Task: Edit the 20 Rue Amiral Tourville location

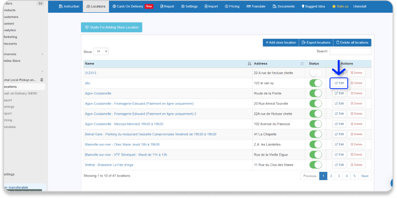Action: click(x=339, y=103)
